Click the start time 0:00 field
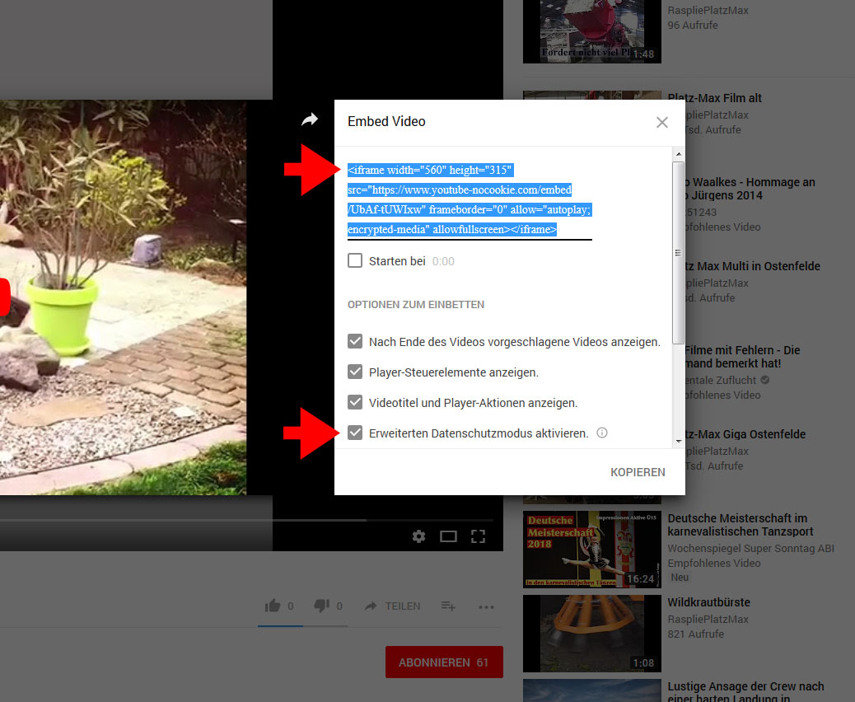 tap(443, 261)
